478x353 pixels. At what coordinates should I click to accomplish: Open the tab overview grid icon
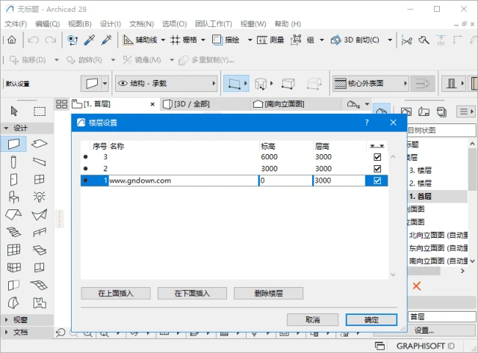pos(61,104)
